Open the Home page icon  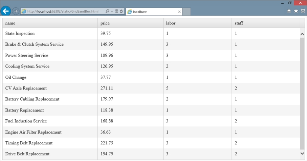pyautogui.click(x=289, y=11)
